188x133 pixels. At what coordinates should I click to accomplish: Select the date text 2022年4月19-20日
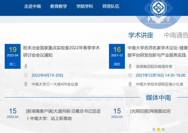47,75
